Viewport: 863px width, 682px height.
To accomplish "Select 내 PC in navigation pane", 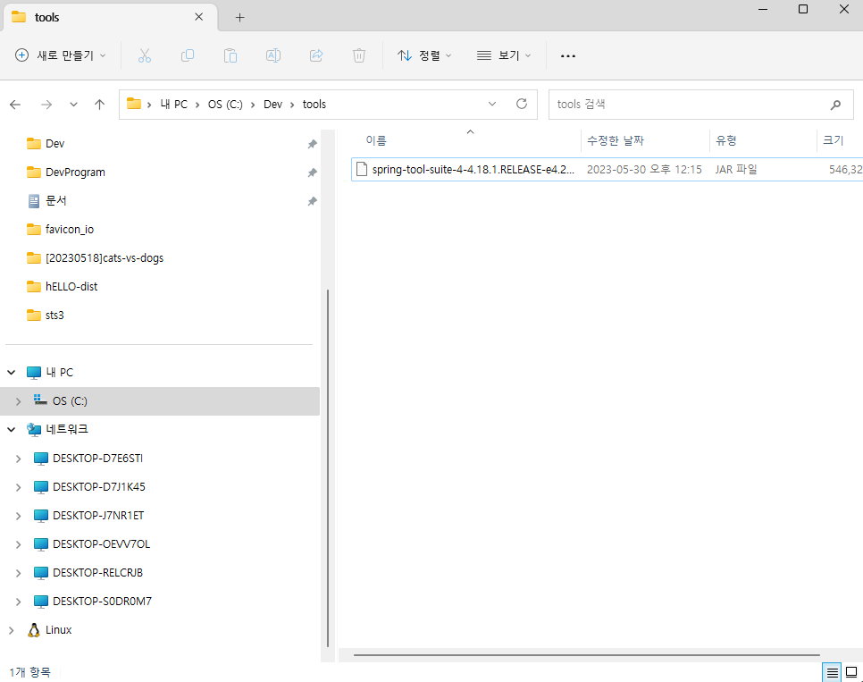I will click(x=60, y=373).
